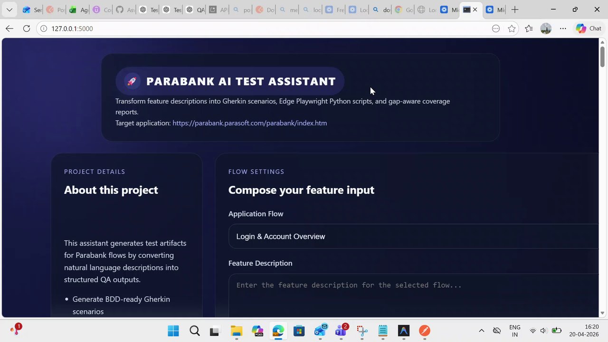Image resolution: width=608 pixels, height=342 pixels.
Task: Add this page to favorites
Action: tap(512, 28)
